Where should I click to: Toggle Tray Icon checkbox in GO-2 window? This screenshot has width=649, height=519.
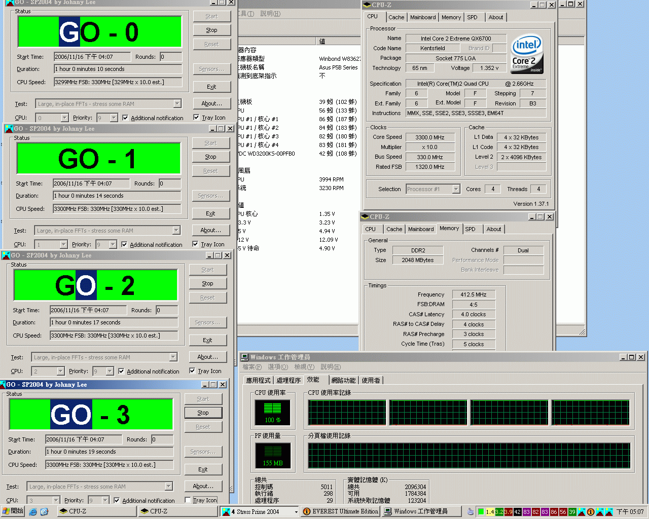pyautogui.click(x=192, y=370)
